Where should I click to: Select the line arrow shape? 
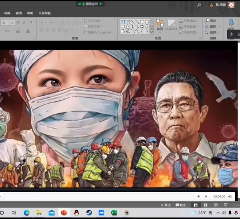[137, 22]
